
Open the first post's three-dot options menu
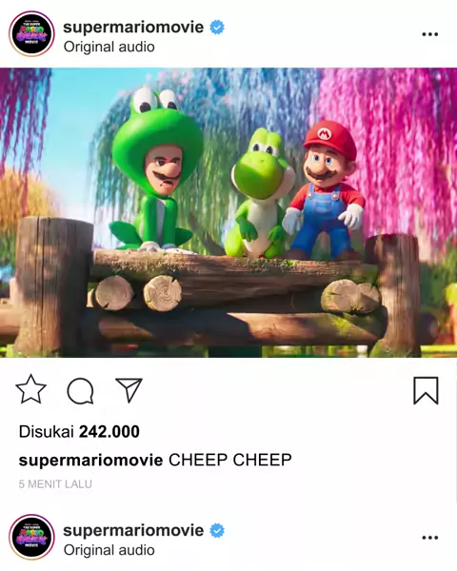coord(430,34)
